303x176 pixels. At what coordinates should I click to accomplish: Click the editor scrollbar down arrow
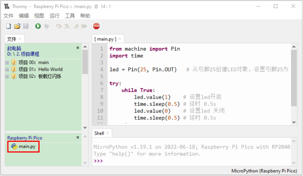coord(294,122)
